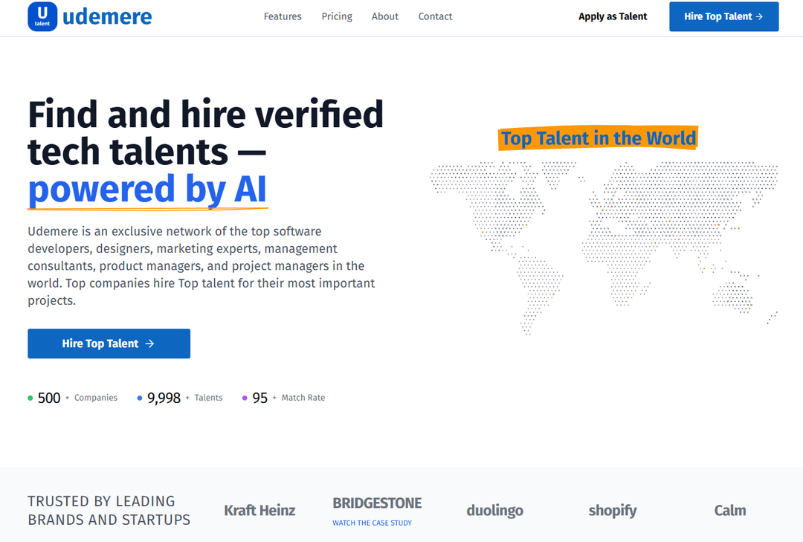Click the purple dot beside 95 Match Rate
This screenshot has height=542, width=803.
pyautogui.click(x=245, y=399)
